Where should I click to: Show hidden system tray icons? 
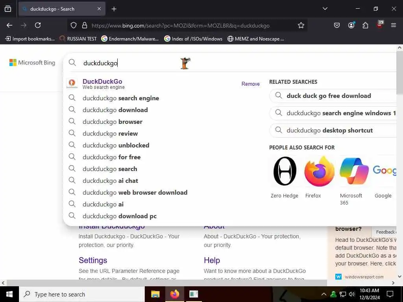[324, 294]
